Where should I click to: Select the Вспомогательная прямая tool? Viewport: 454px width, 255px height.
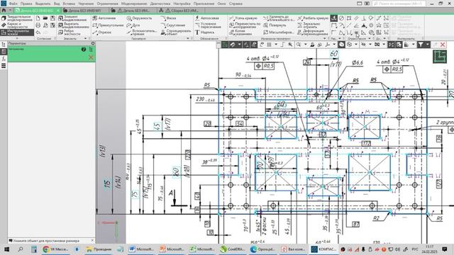[x=142, y=32]
